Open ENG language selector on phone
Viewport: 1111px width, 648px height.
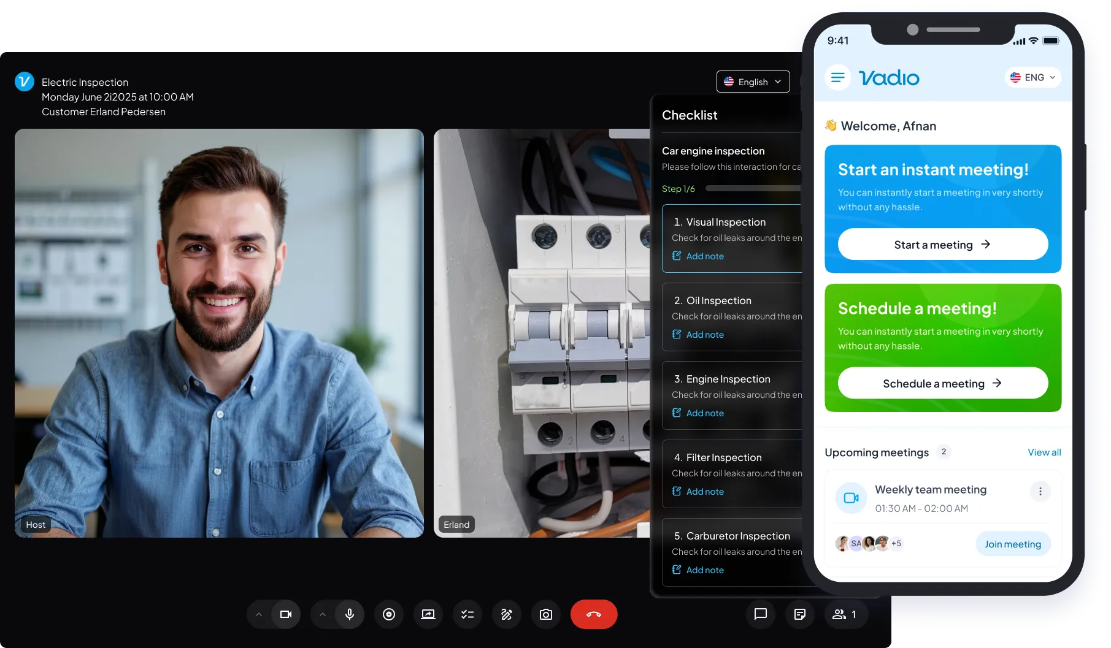[x=1033, y=77]
